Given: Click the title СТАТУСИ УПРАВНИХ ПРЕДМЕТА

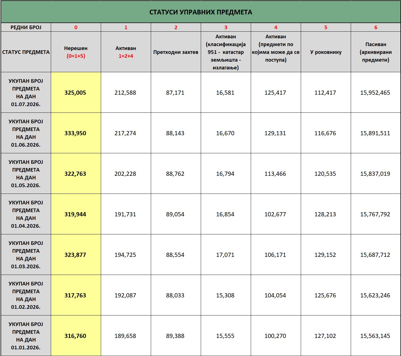Looking at the screenshot, I should (x=201, y=12).
